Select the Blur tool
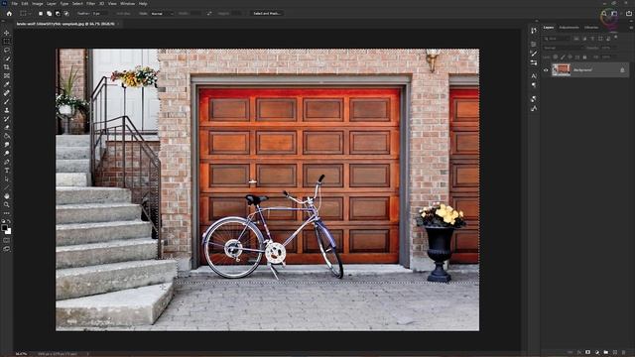 7,145
